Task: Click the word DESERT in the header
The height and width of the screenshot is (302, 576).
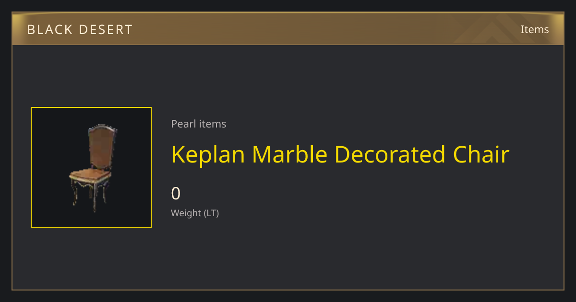Action: pos(105,30)
